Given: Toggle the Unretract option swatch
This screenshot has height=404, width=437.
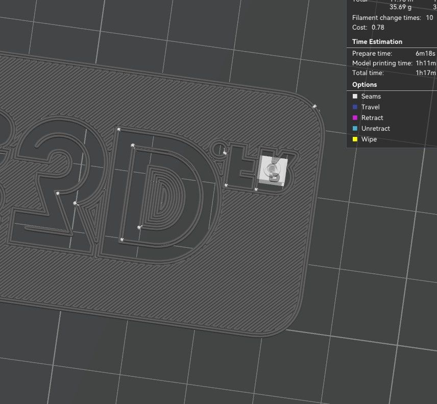Looking at the screenshot, I should [355, 129].
